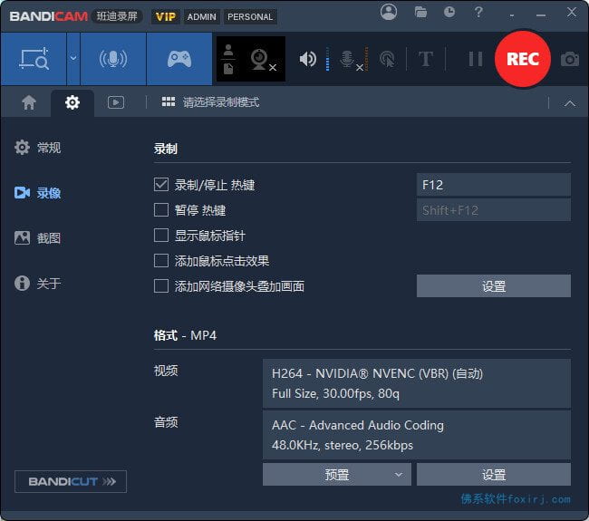Screen dimensions: 589x521
Task: Start recording with the REC button
Action: 523,59
